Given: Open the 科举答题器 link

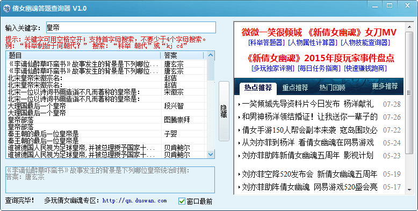Looking at the screenshot, I should 266,42.
